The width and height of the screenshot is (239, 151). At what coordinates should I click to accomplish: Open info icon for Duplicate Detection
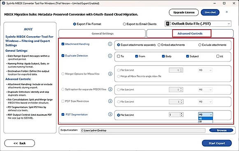pos(110,56)
